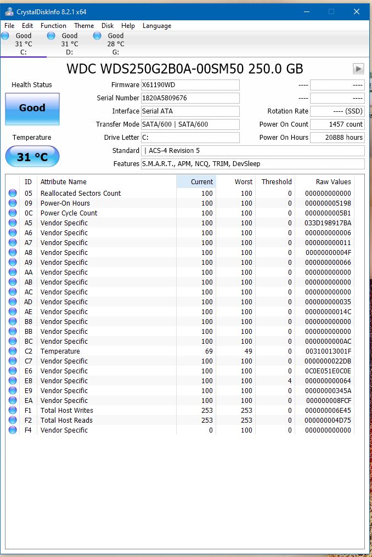Select raw value 0C0E051E0C0E
This screenshot has height=557, width=372.
point(328,371)
